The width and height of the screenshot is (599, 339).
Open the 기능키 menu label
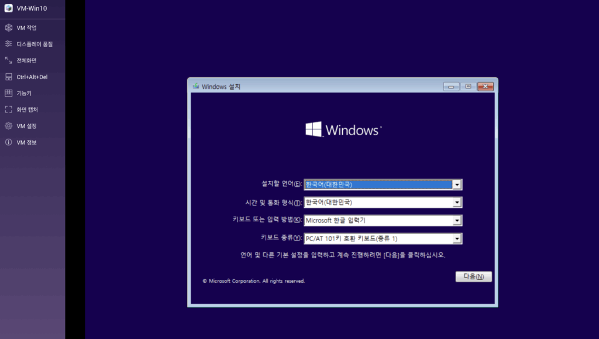[x=24, y=93]
